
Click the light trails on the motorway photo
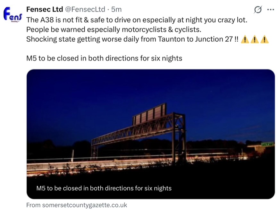coord(96,164)
